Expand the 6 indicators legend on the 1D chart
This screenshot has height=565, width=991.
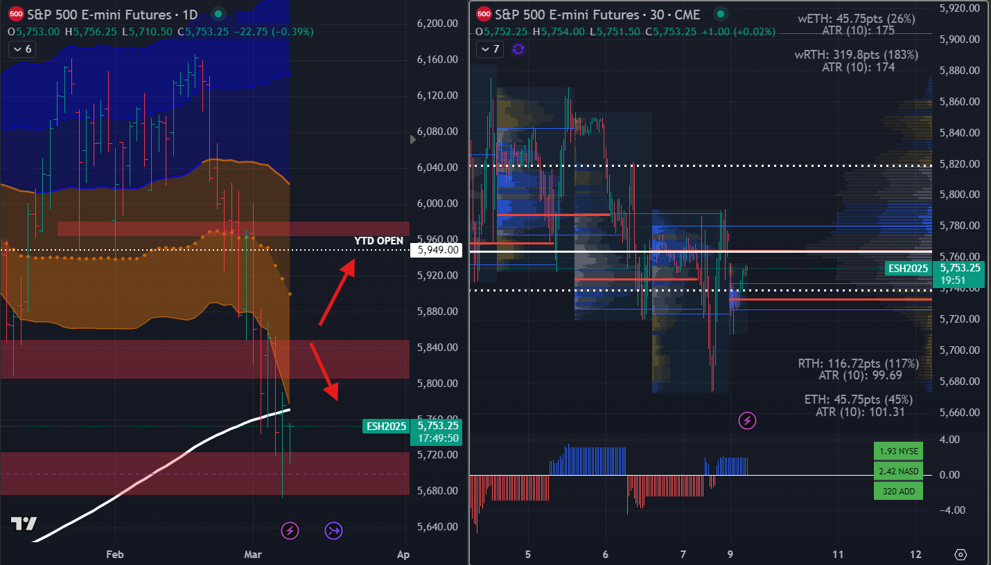click(x=21, y=49)
